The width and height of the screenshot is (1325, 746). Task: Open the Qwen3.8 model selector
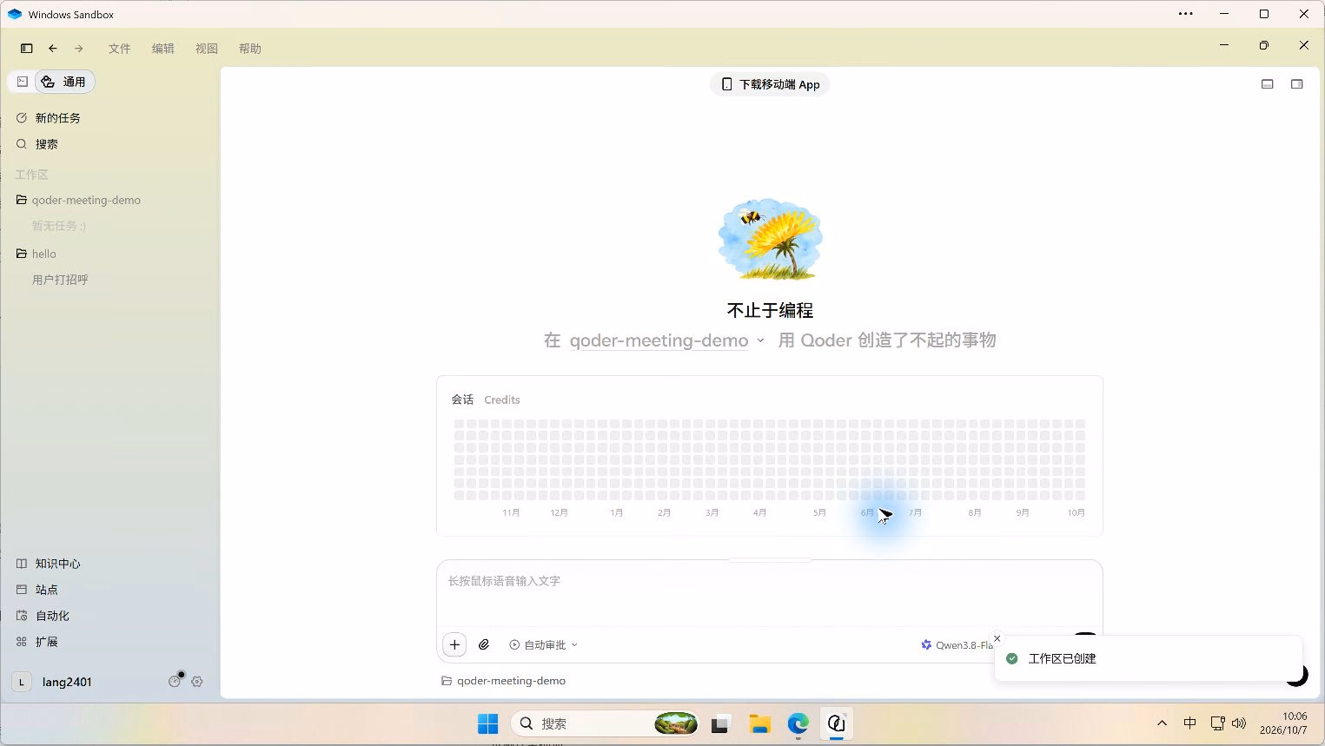pyautogui.click(x=957, y=644)
